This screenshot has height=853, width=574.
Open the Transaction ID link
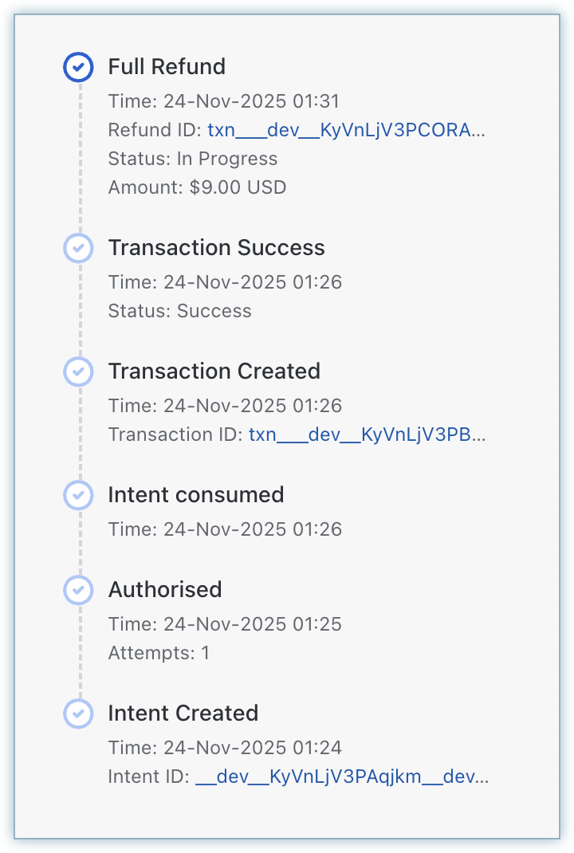pos(367,434)
